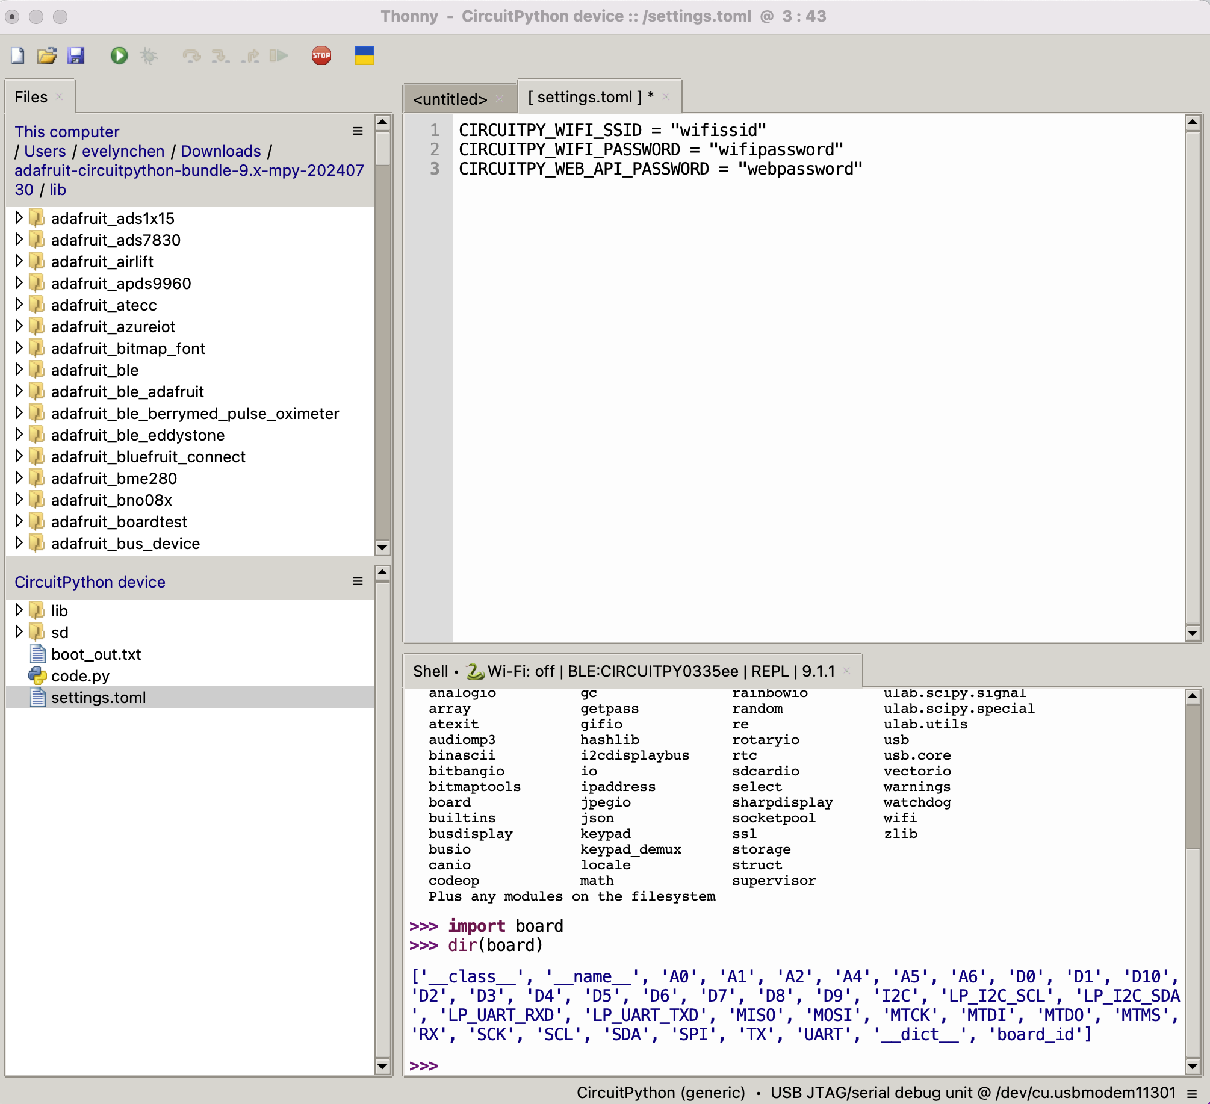Select settings.toml in device files
The image size is (1210, 1104).
coord(190,697)
